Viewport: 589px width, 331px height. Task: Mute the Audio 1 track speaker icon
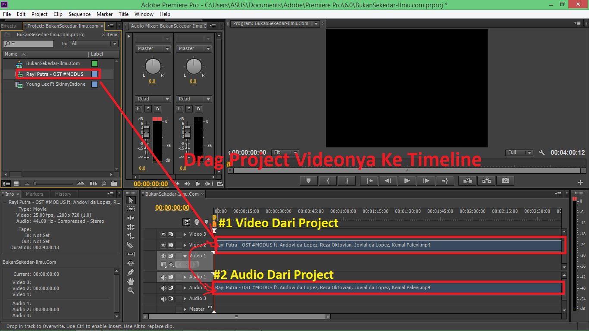tap(163, 277)
